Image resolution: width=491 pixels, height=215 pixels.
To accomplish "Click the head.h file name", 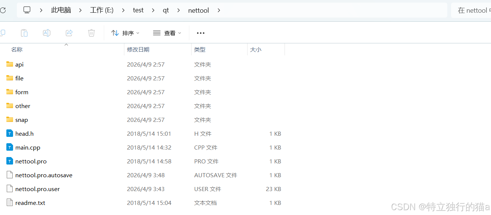I will tap(24, 133).
